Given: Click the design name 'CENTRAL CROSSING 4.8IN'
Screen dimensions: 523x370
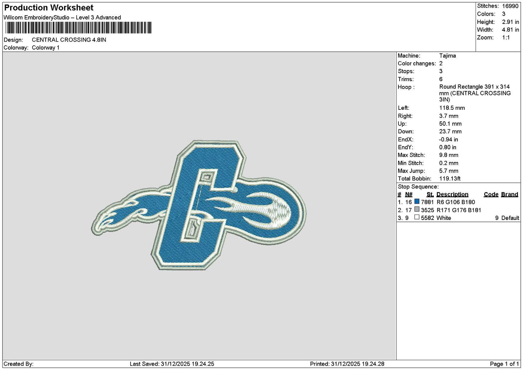Looking at the screenshot, I should tap(69, 40).
